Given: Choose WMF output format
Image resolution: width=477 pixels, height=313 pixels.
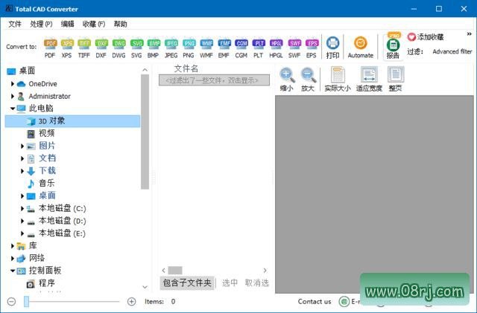Looking at the screenshot, I should click(x=206, y=48).
